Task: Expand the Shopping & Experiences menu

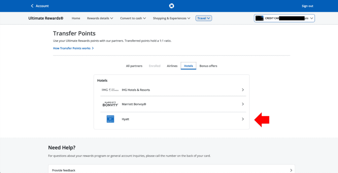Action: tap(172, 18)
